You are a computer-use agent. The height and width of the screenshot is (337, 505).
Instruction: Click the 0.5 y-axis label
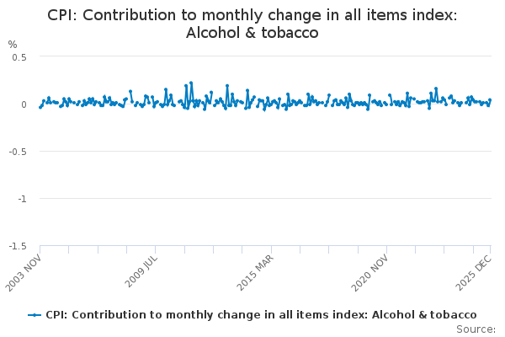click(20, 57)
